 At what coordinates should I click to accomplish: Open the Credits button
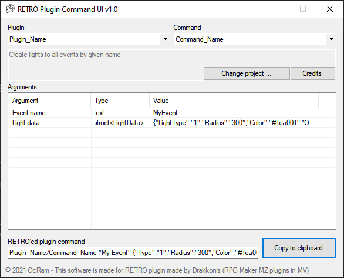click(313, 73)
